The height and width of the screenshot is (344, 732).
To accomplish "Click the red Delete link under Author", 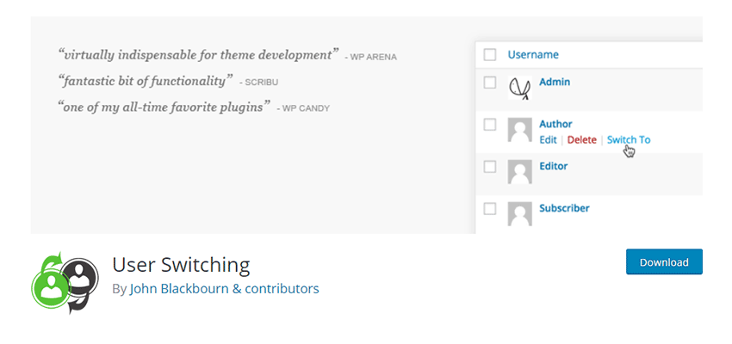I will [582, 139].
